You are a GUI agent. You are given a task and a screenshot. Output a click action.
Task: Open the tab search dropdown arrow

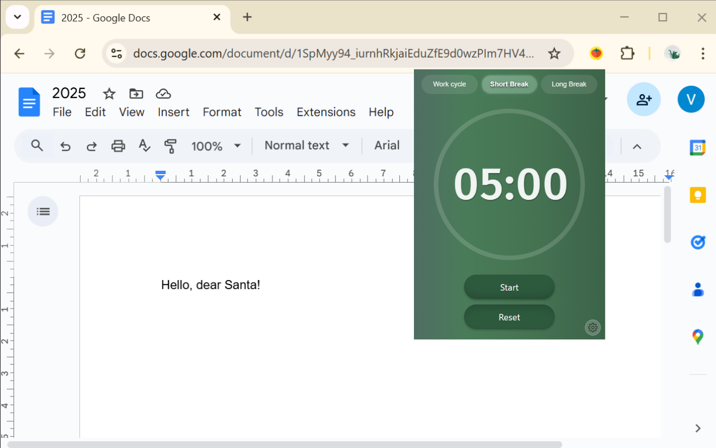(x=17, y=17)
